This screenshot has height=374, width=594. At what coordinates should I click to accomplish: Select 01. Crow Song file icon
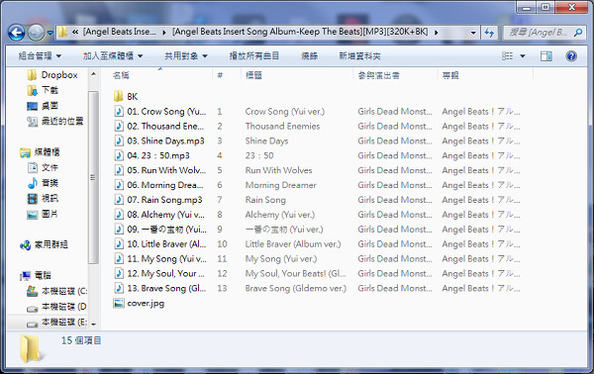point(119,111)
